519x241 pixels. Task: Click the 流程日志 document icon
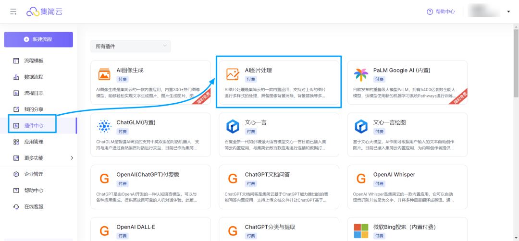(x=16, y=93)
